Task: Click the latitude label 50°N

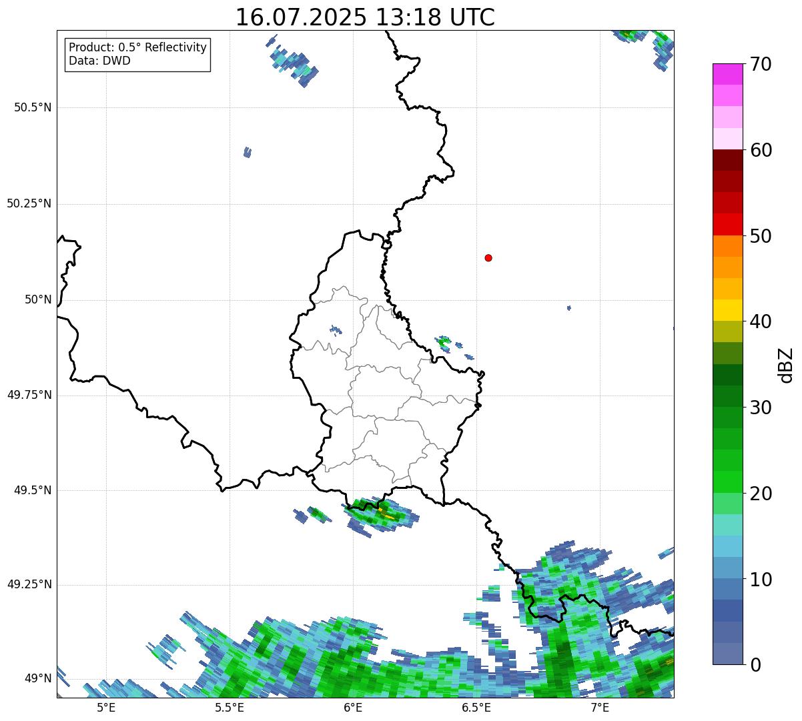Action: coord(38,299)
